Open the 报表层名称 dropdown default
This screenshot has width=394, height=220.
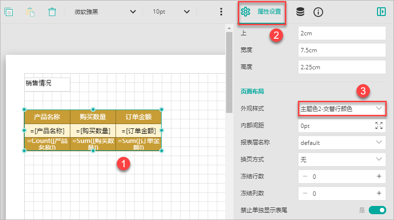[342, 143]
